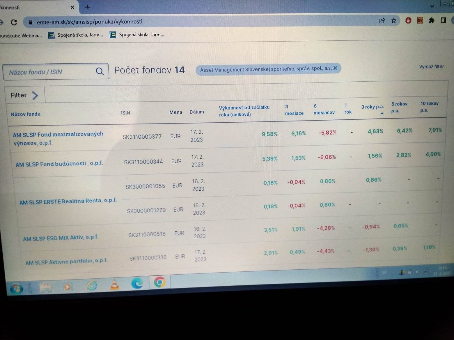Toggle sort arrow under 3 roky p.a.
The height and width of the screenshot is (340, 454).
(382, 113)
